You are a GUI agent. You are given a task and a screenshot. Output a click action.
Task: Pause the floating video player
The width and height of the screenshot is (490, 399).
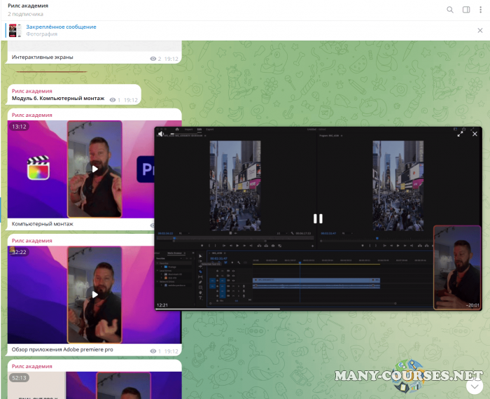click(318, 219)
